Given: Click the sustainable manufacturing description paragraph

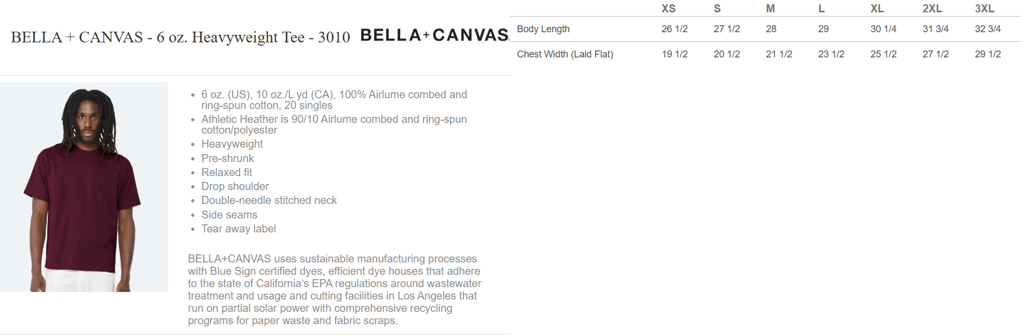Looking at the screenshot, I should [334, 290].
